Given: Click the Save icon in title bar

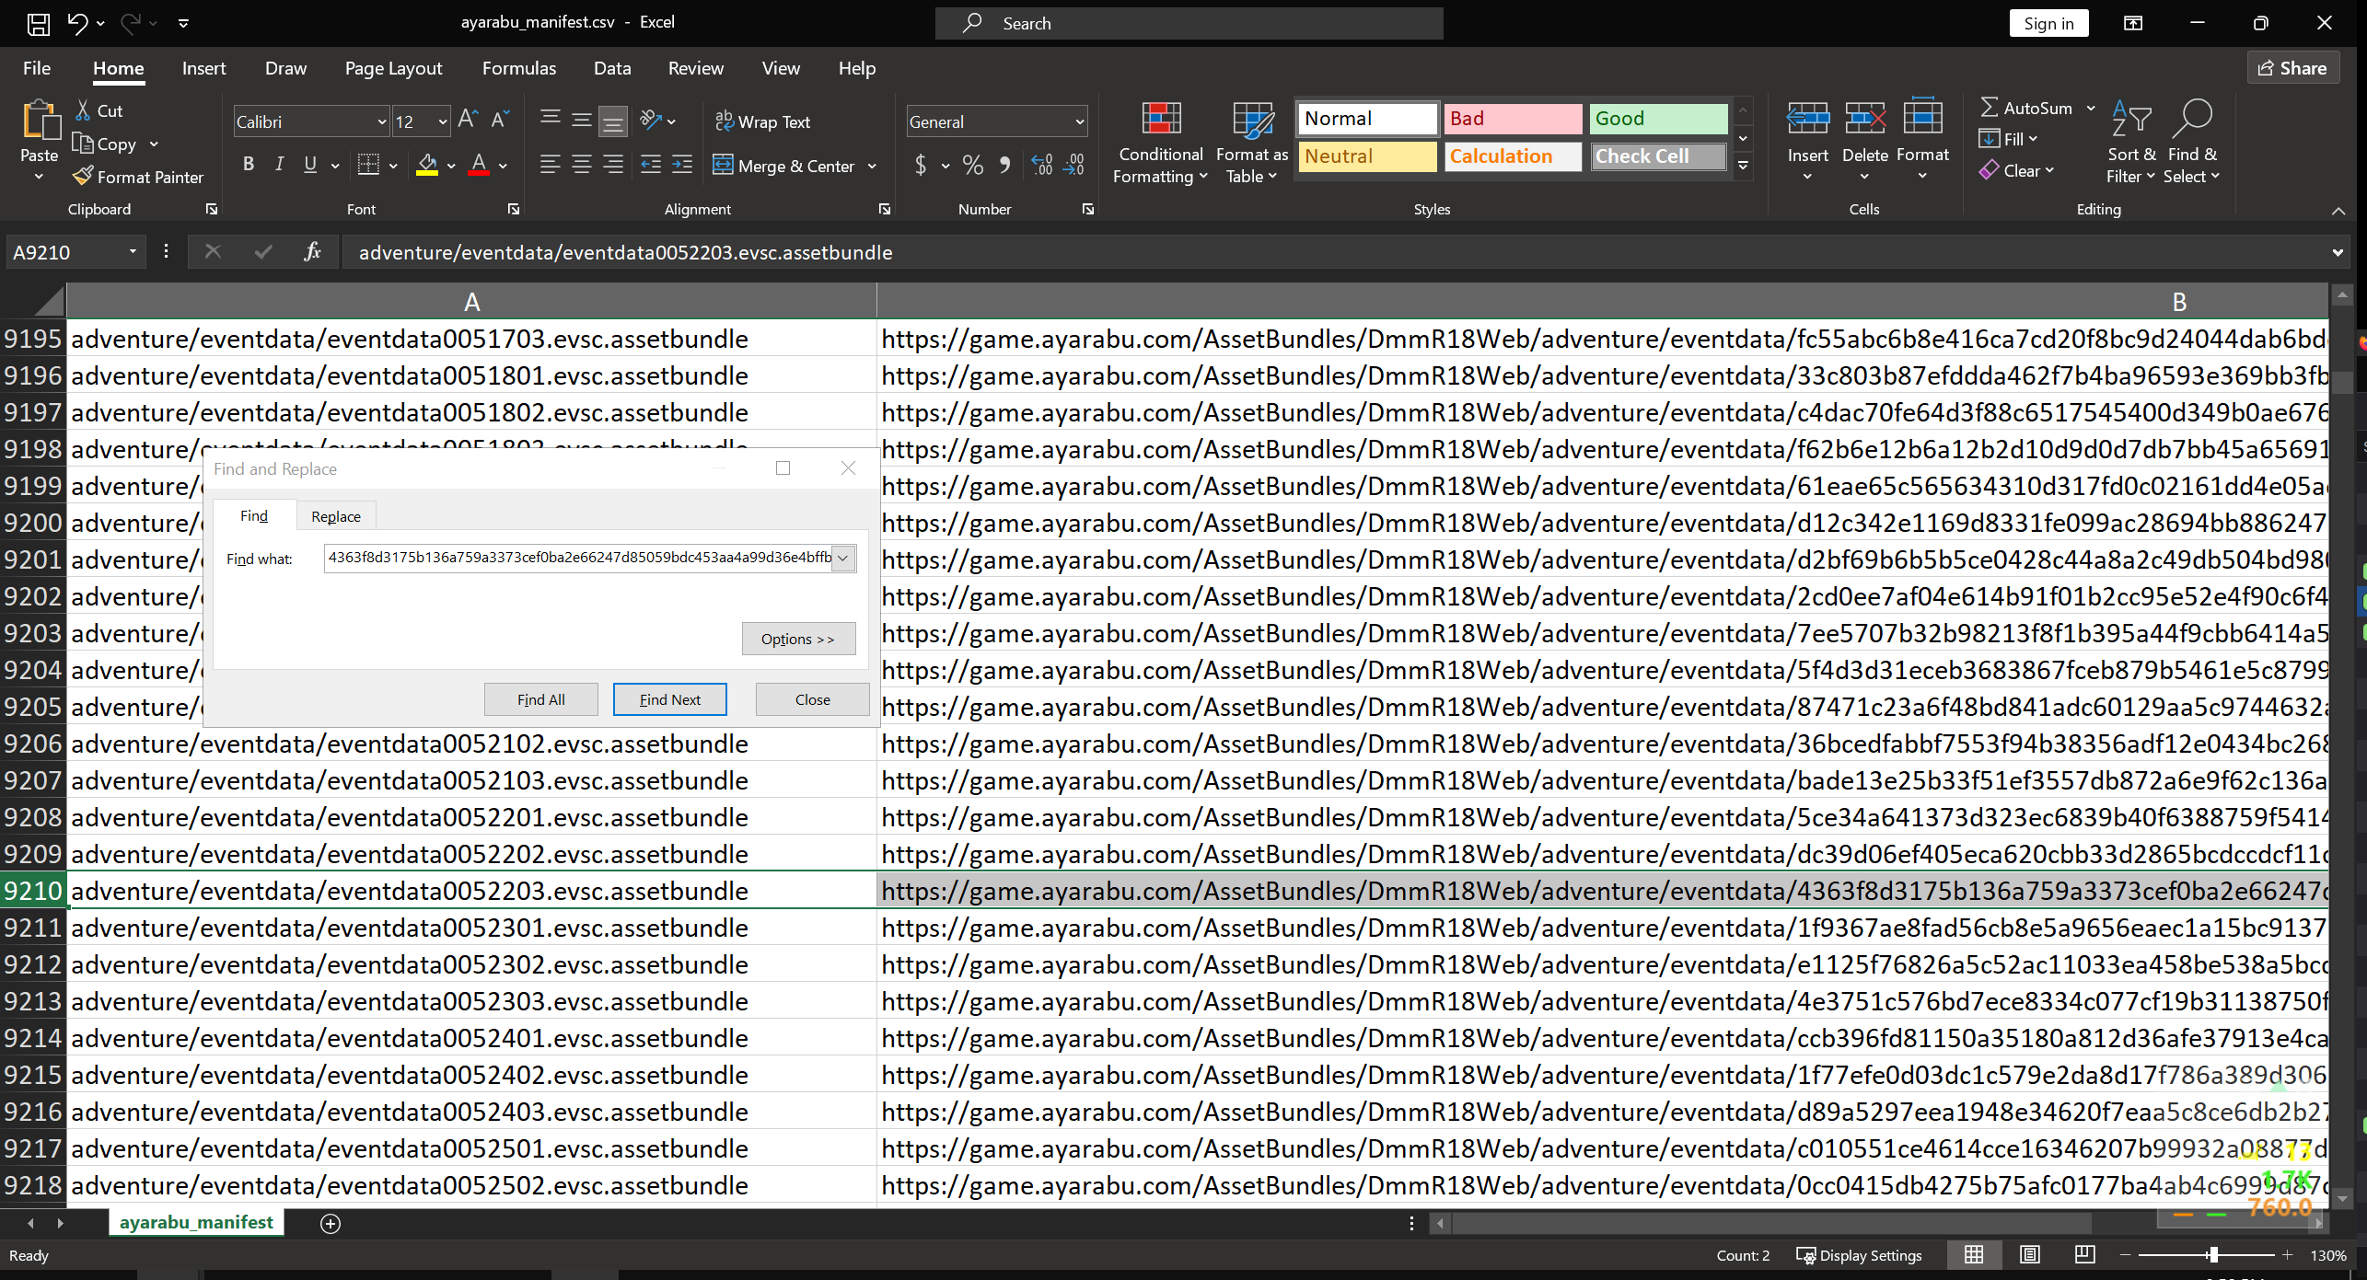Looking at the screenshot, I should pyautogui.click(x=39, y=23).
